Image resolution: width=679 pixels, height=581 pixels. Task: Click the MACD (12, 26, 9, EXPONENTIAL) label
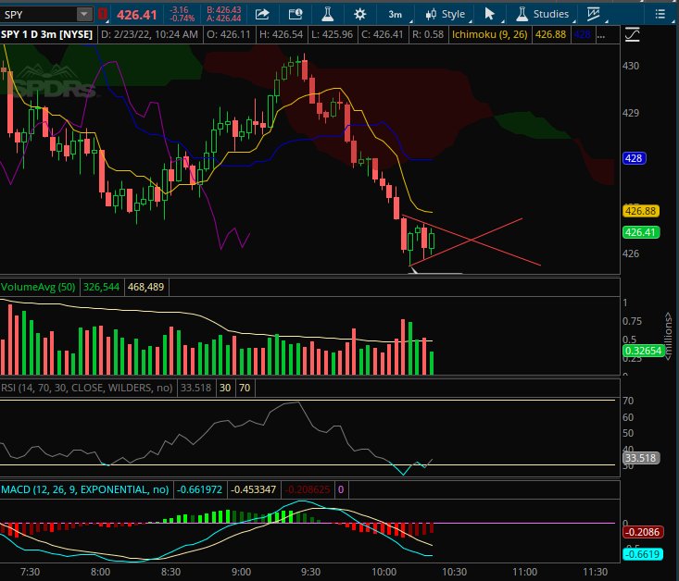click(x=85, y=489)
